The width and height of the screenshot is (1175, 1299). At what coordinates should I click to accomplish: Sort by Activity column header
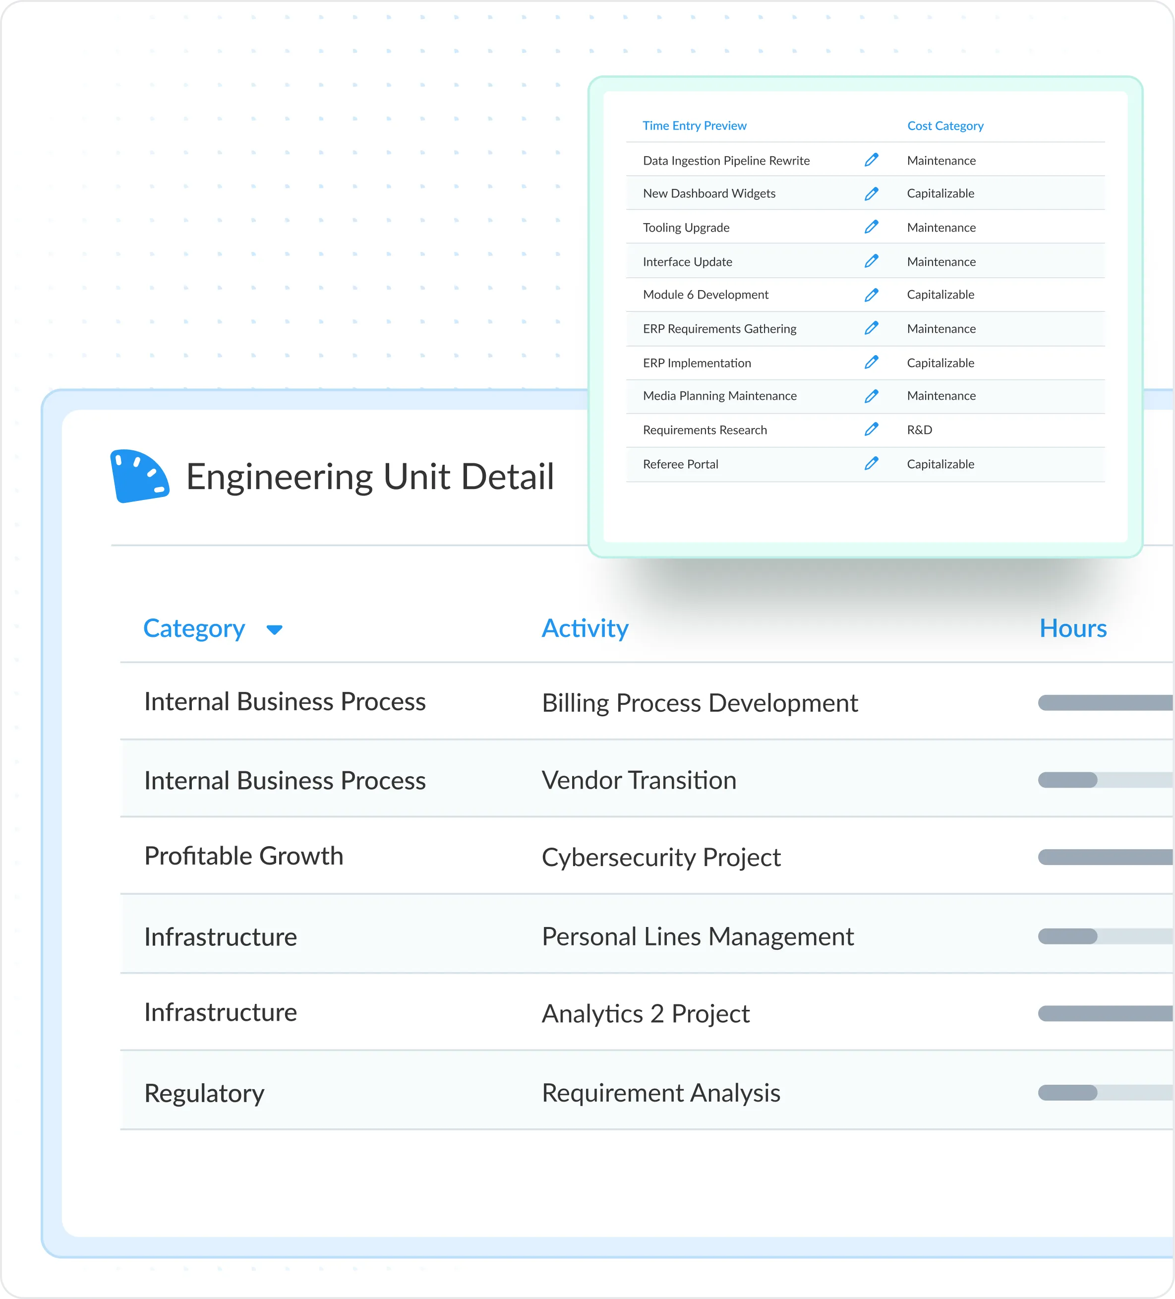tap(585, 628)
